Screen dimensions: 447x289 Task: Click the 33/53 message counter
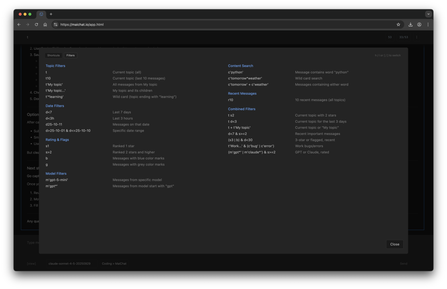point(403,37)
